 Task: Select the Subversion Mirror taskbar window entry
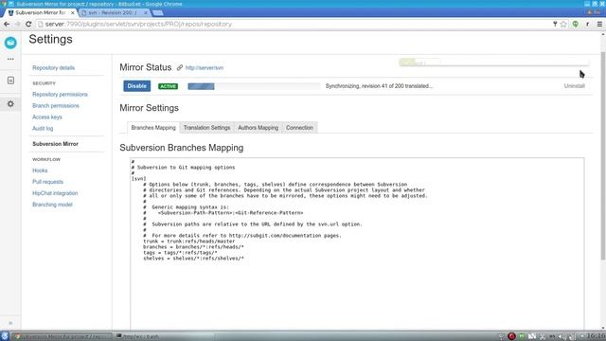tap(62, 336)
